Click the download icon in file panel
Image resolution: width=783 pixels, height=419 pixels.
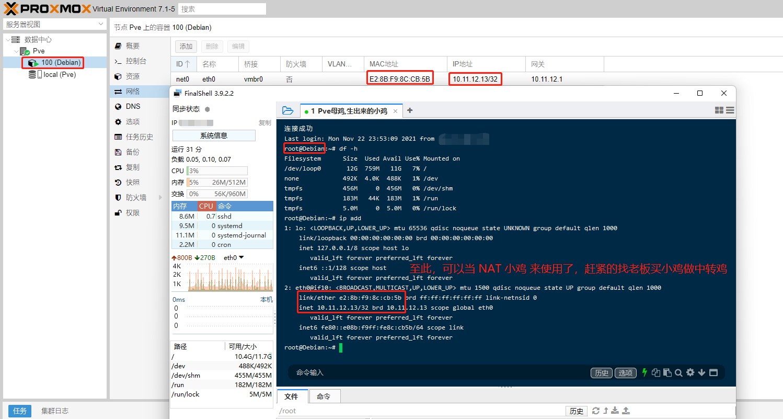tap(615, 411)
